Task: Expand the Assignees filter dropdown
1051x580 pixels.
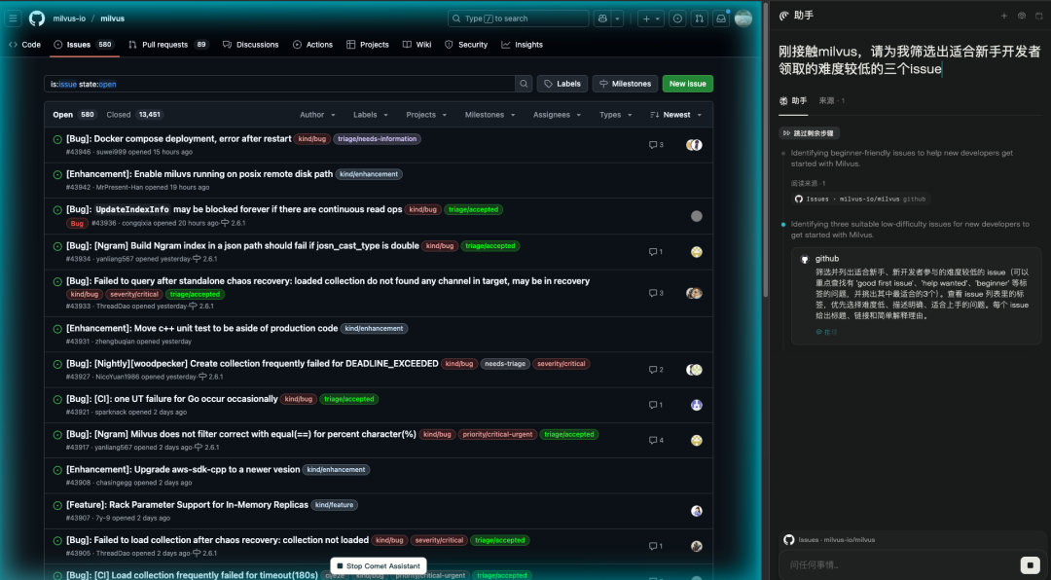Action: pos(557,115)
